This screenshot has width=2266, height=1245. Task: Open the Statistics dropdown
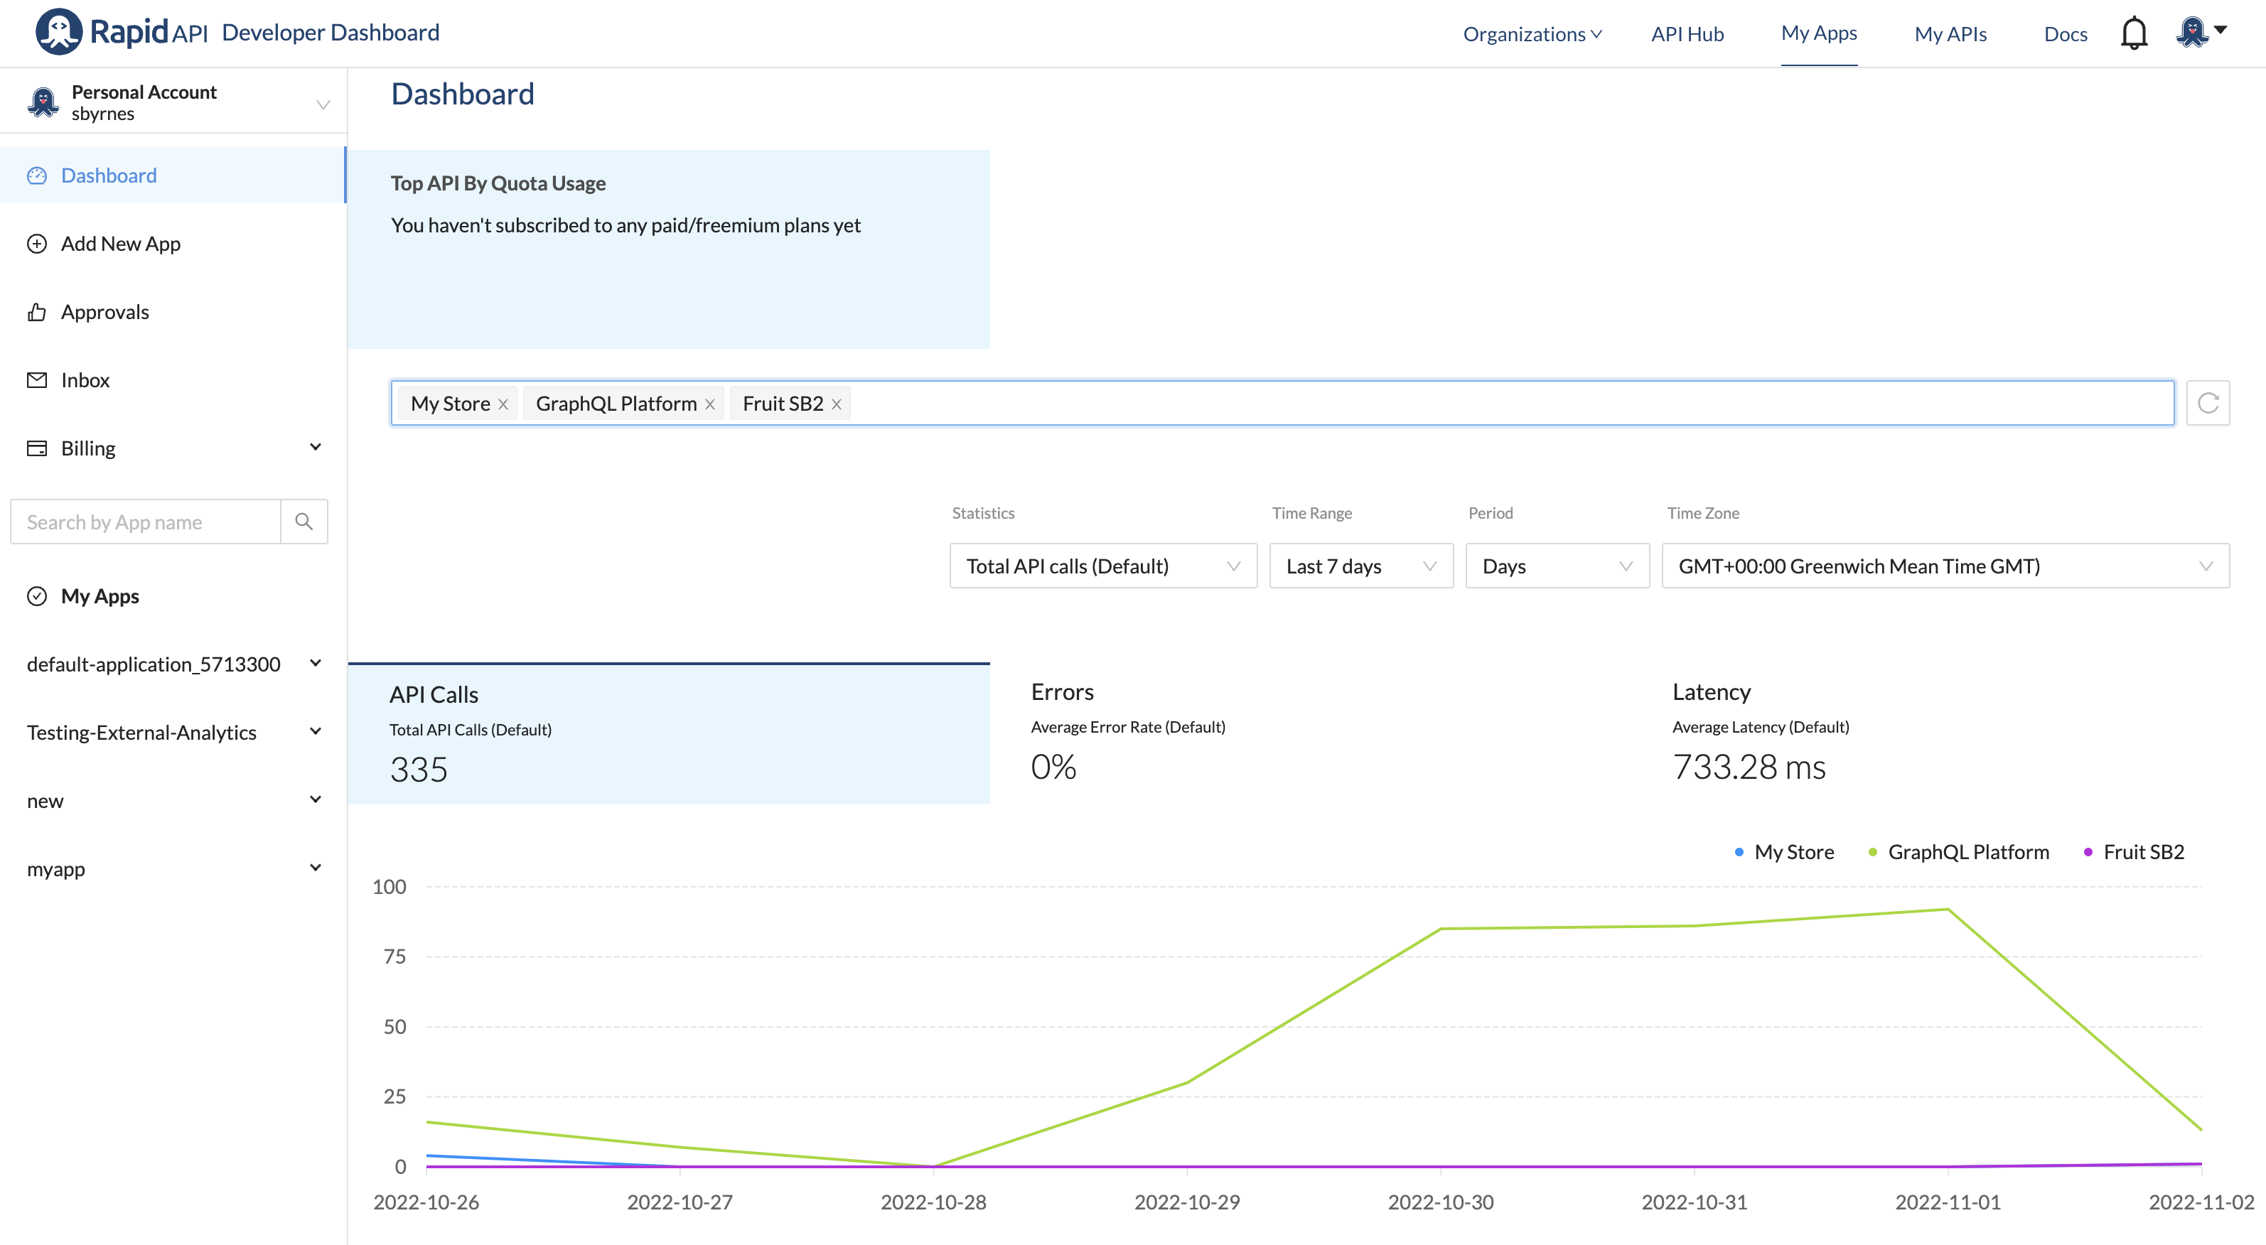(1102, 566)
